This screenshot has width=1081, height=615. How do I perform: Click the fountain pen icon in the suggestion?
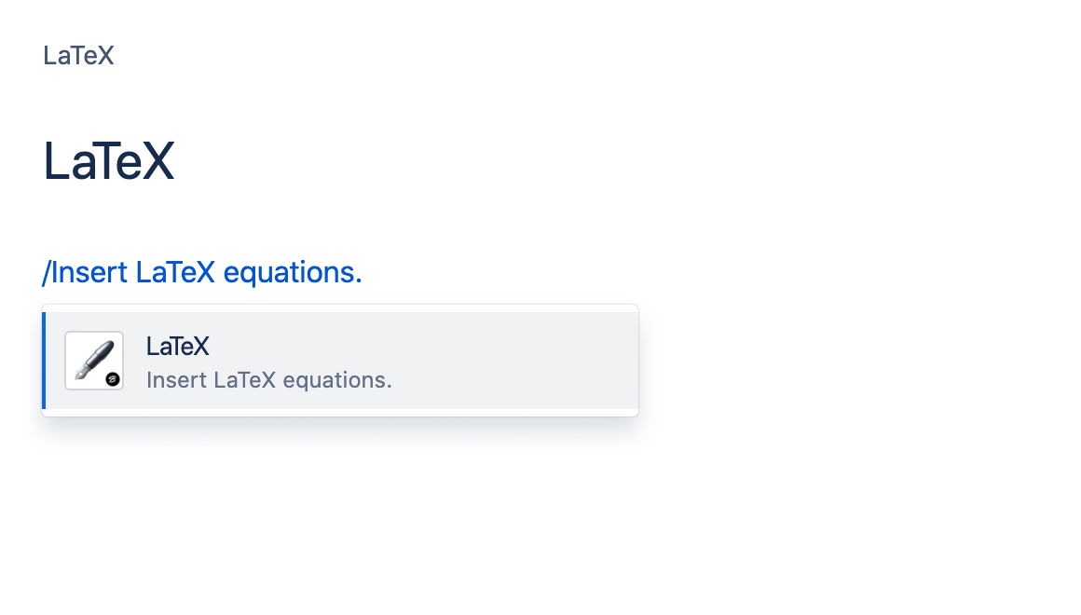(93, 360)
